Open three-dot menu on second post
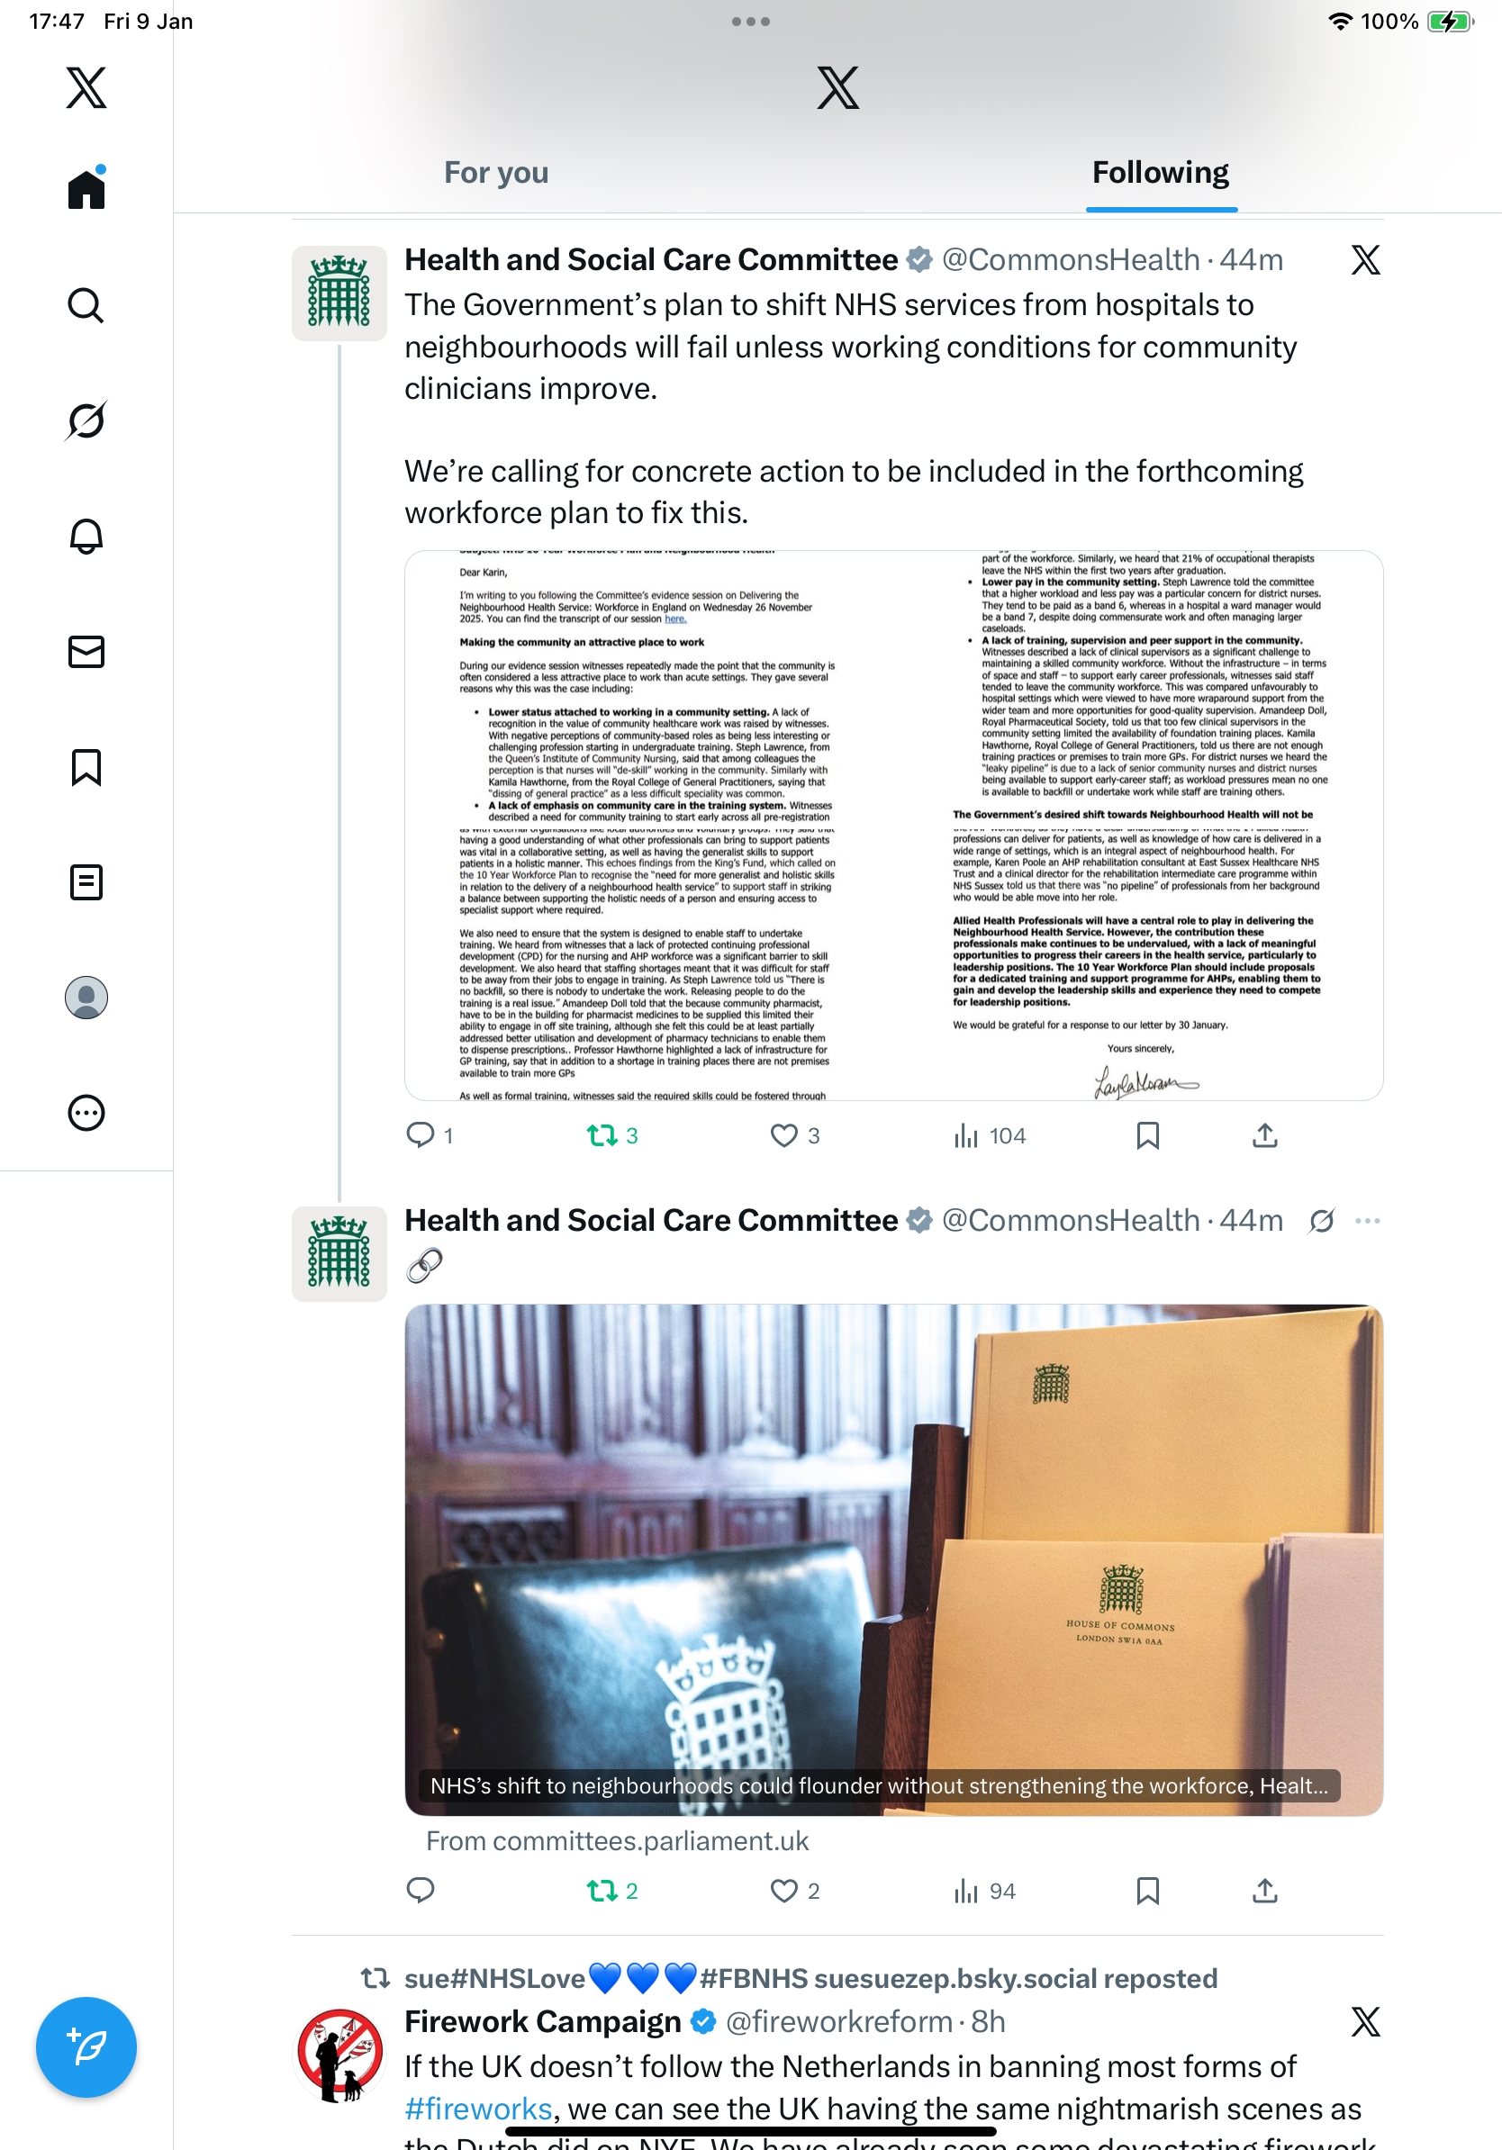 point(1367,1221)
